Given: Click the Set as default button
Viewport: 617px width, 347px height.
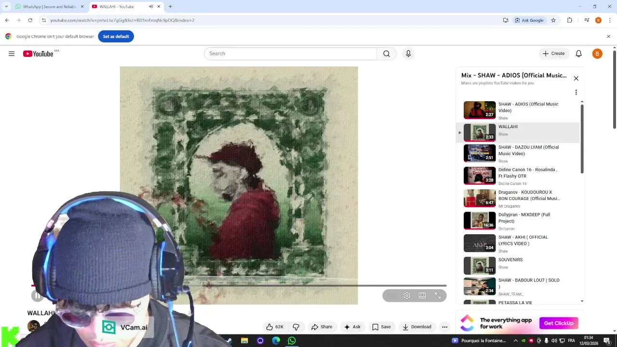Looking at the screenshot, I should click(x=116, y=37).
